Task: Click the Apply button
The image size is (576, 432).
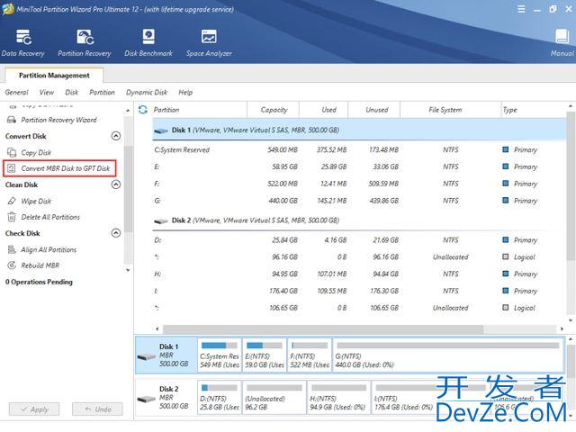Action: (x=34, y=409)
